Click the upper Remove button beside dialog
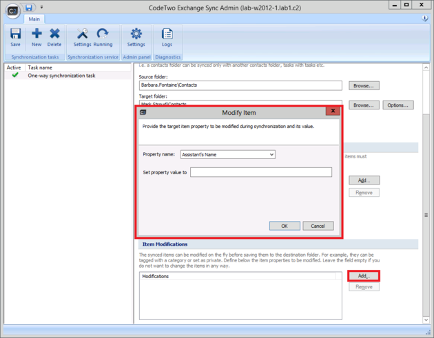This screenshot has height=338, width=434. (x=364, y=193)
